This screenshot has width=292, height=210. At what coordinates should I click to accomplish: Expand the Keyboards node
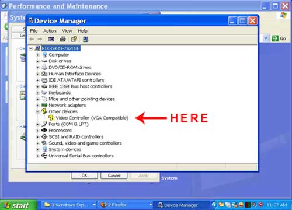tap(37, 93)
